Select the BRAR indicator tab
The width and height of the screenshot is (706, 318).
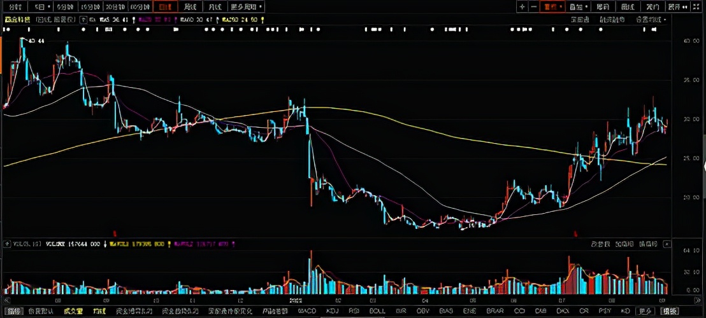pos(495,311)
